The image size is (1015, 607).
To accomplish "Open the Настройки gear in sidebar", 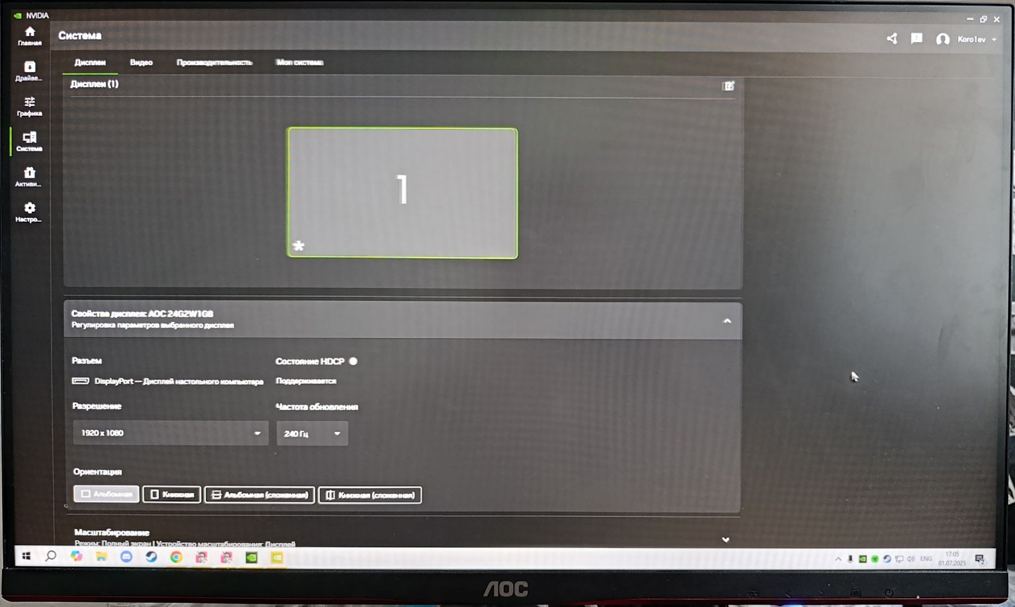I will point(29,213).
